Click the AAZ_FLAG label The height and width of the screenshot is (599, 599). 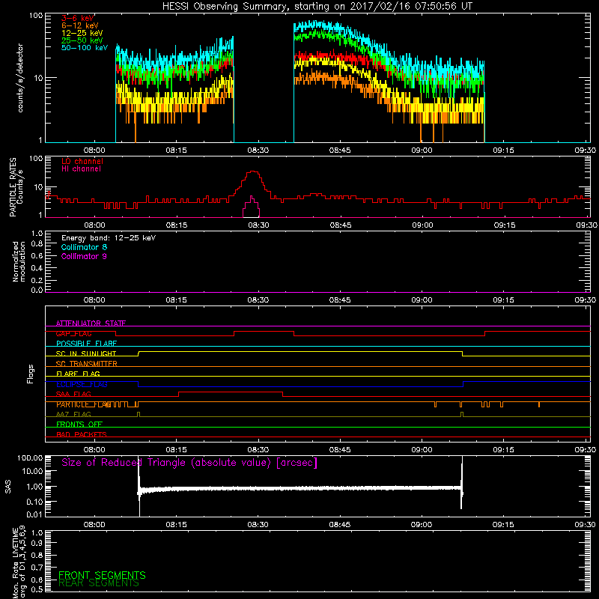click(x=73, y=415)
